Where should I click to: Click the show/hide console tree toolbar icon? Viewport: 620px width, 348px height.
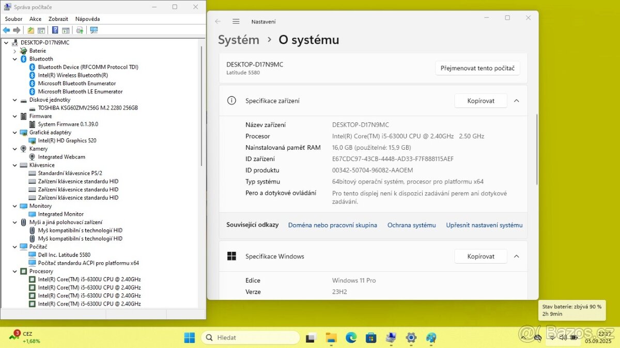click(41, 30)
